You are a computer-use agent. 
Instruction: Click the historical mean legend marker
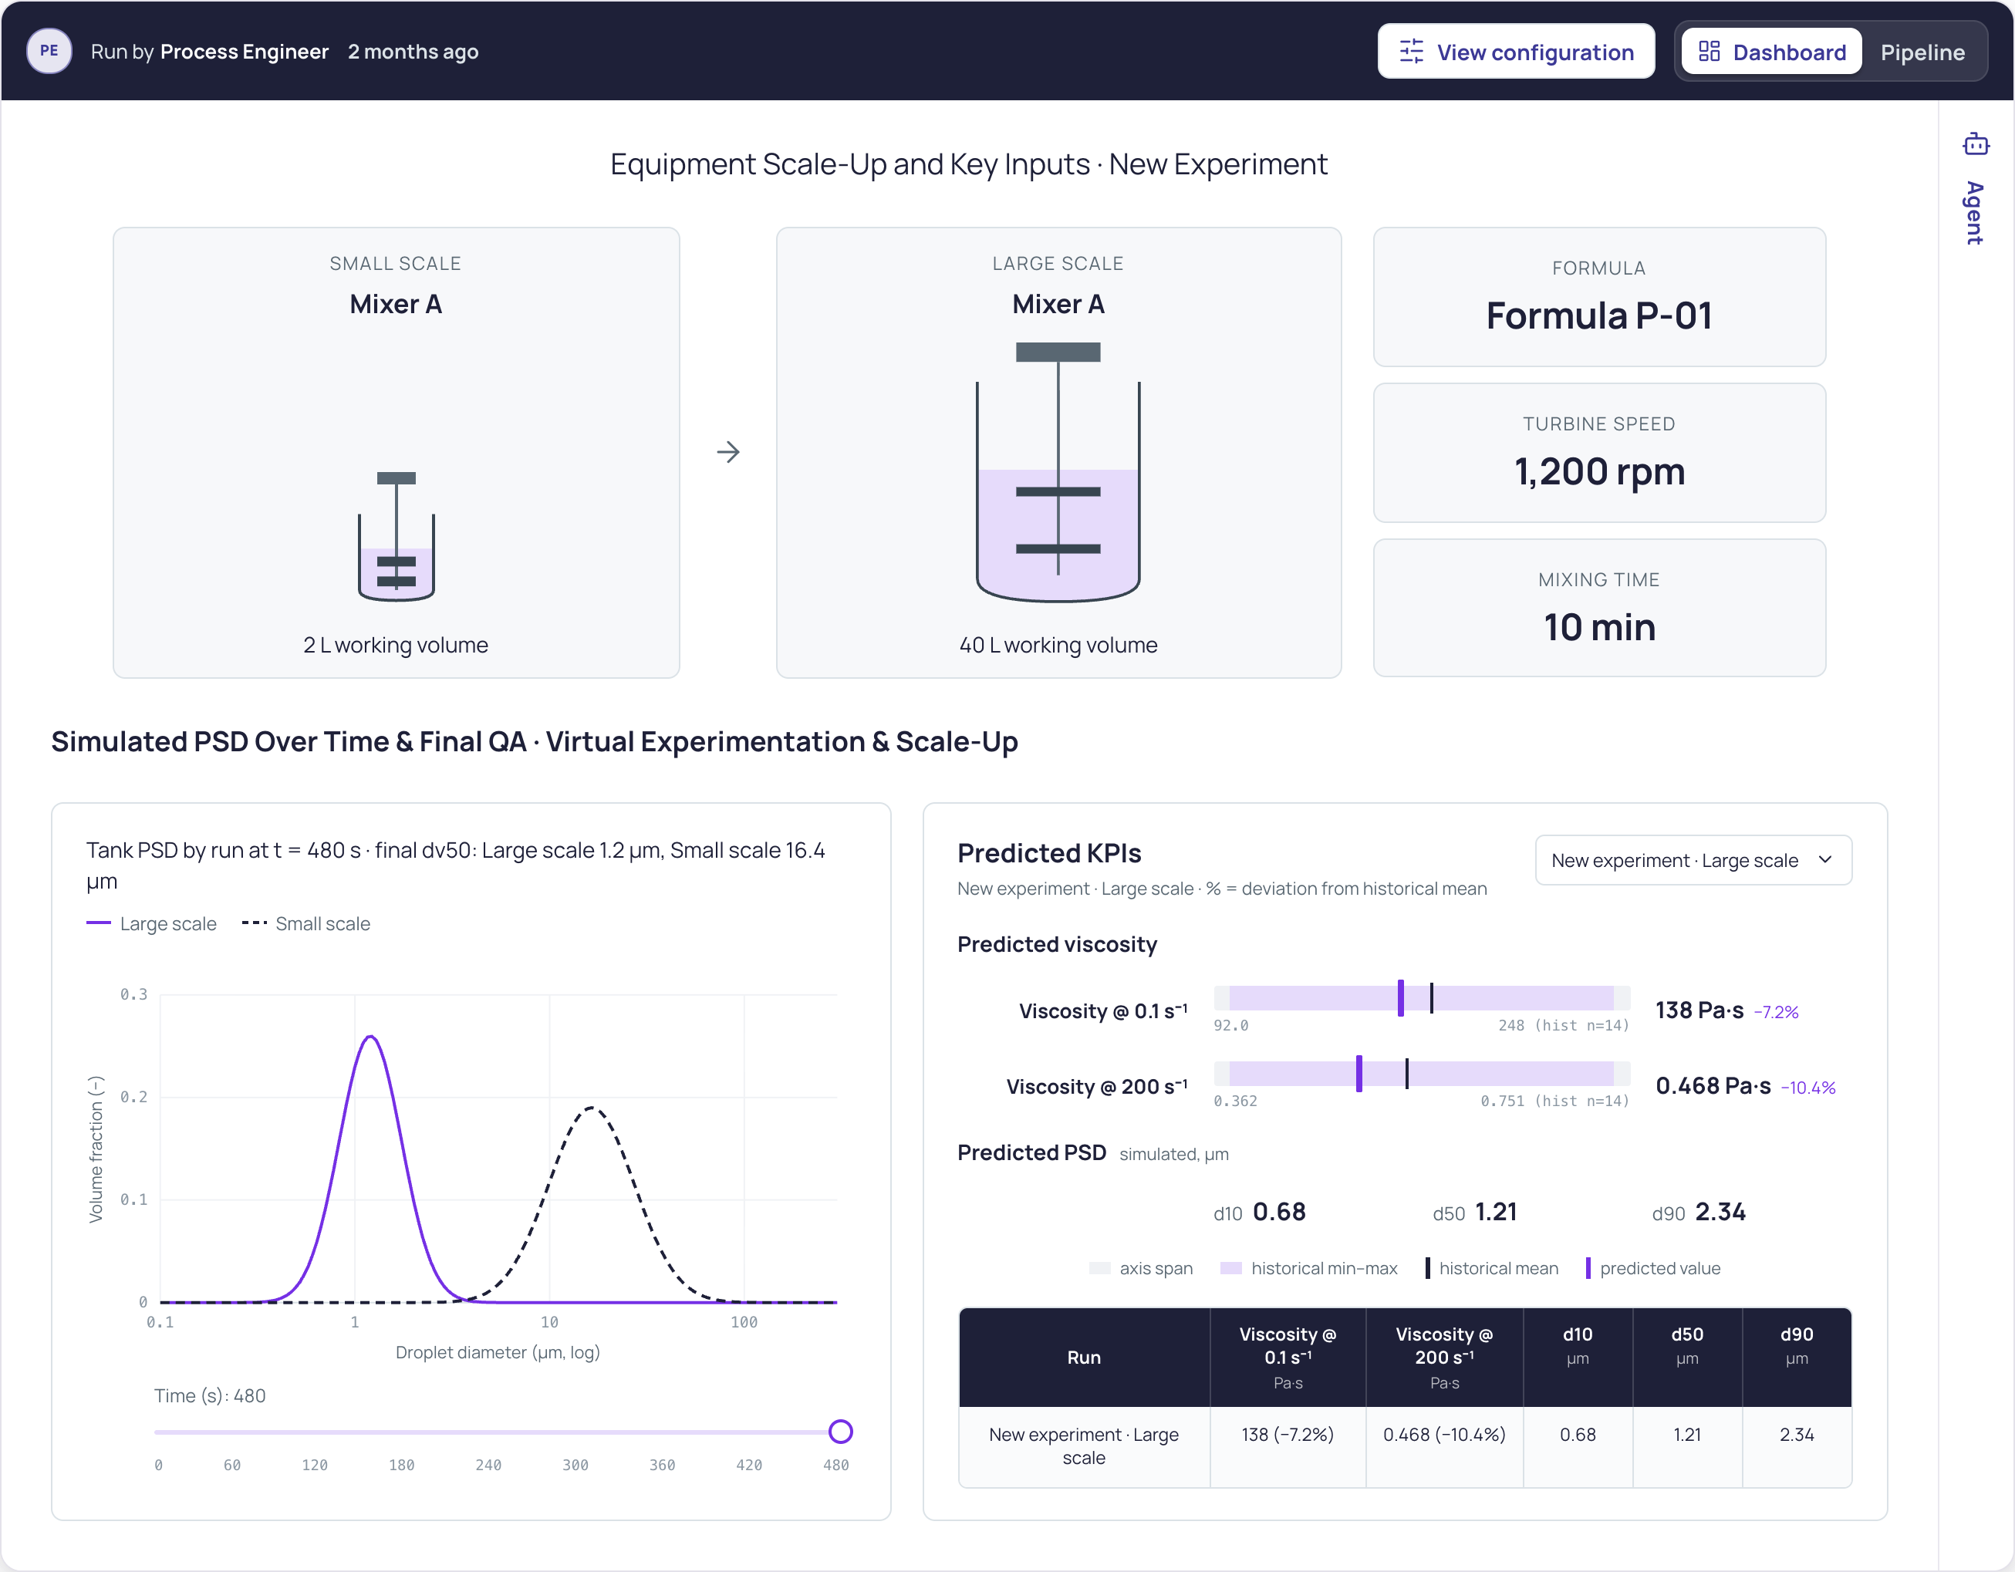tap(1427, 1269)
